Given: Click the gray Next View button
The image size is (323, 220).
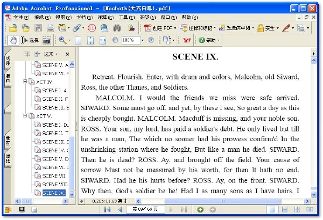Looking at the screenshot, I should point(213,209).
